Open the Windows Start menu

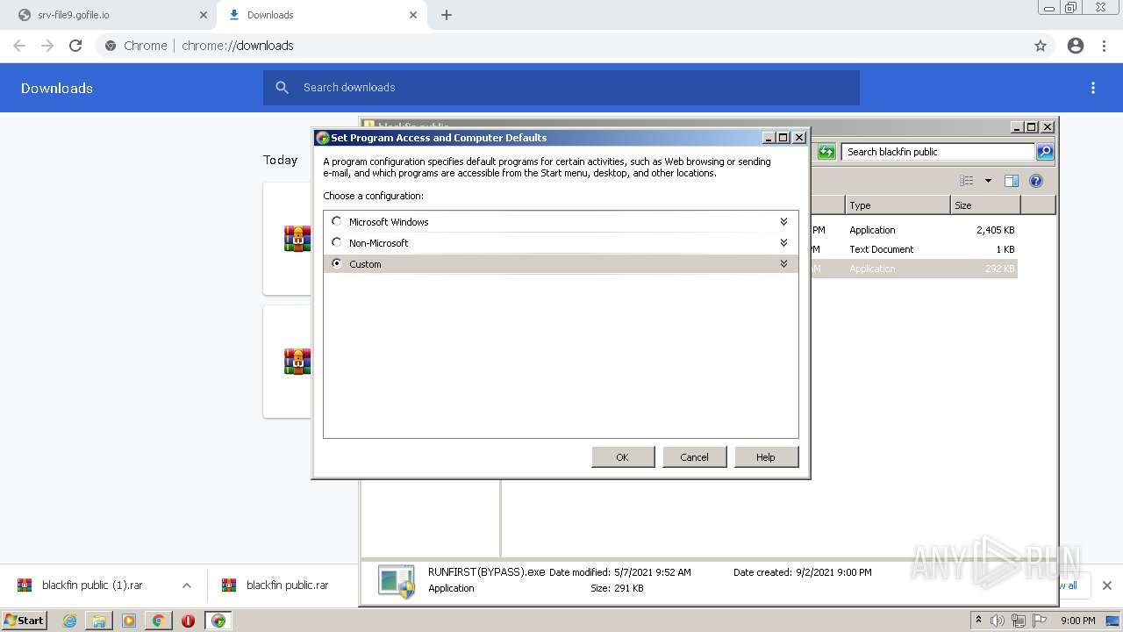point(24,621)
